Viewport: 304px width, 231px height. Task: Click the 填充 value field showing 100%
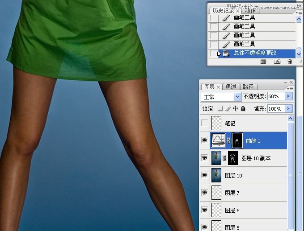coord(276,109)
